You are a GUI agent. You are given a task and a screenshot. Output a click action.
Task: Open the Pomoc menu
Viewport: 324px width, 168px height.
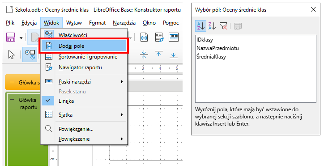171,23
